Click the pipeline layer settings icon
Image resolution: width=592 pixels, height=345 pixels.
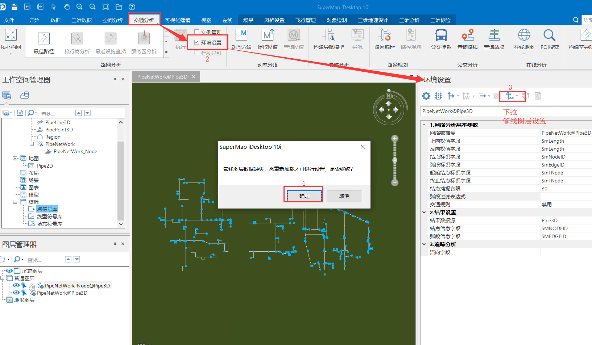click(x=510, y=96)
